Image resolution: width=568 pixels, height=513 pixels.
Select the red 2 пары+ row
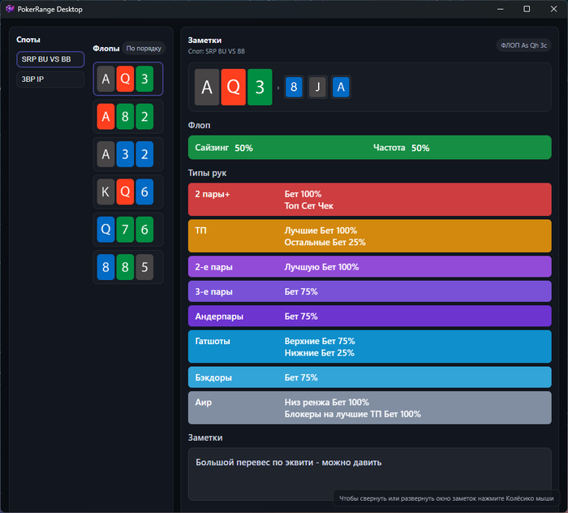(369, 200)
